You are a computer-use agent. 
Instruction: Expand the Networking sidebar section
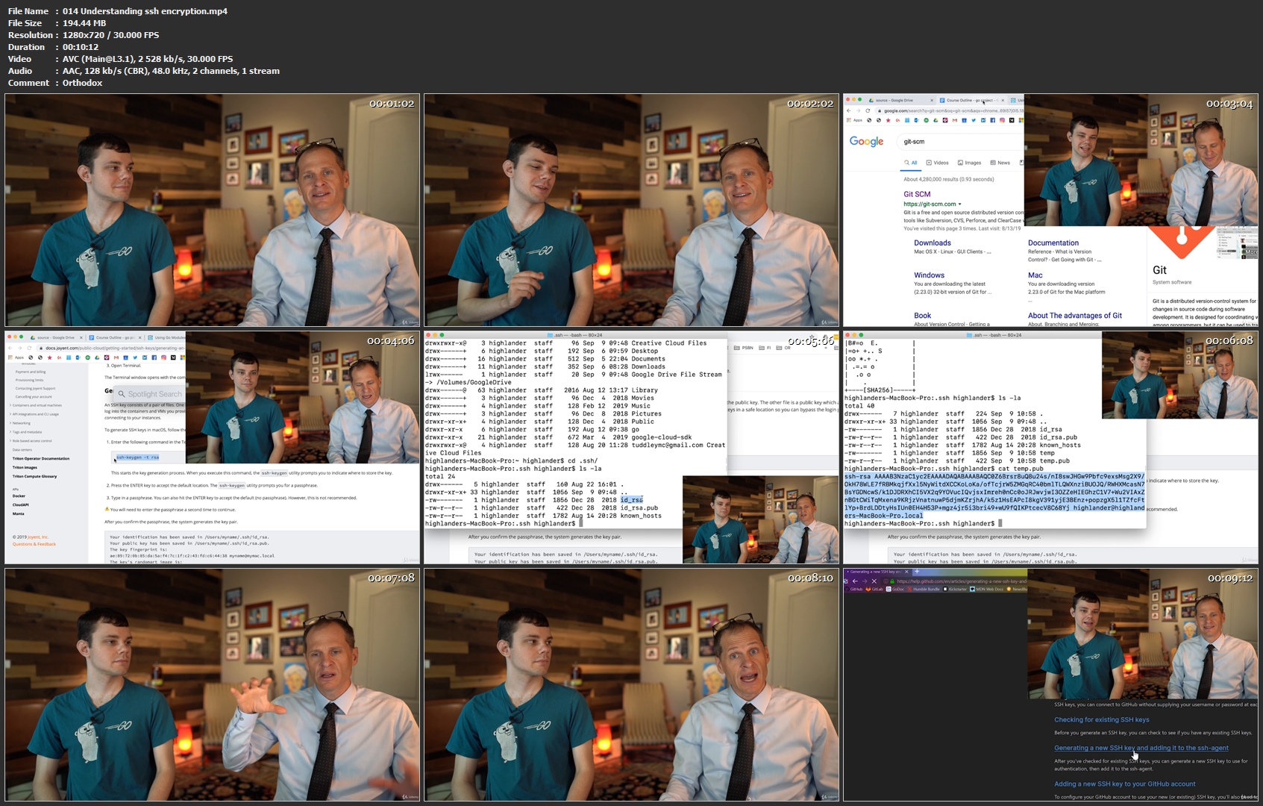coord(20,423)
